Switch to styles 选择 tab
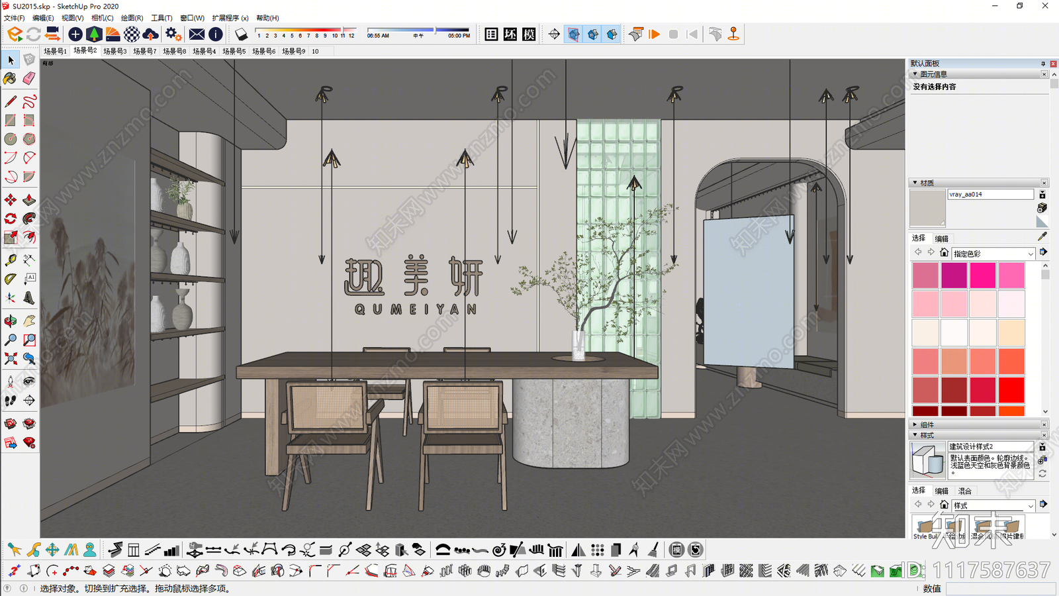 (x=919, y=491)
